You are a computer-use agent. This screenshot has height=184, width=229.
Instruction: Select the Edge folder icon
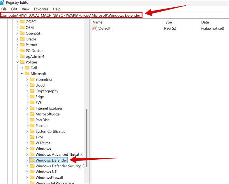point(32,97)
